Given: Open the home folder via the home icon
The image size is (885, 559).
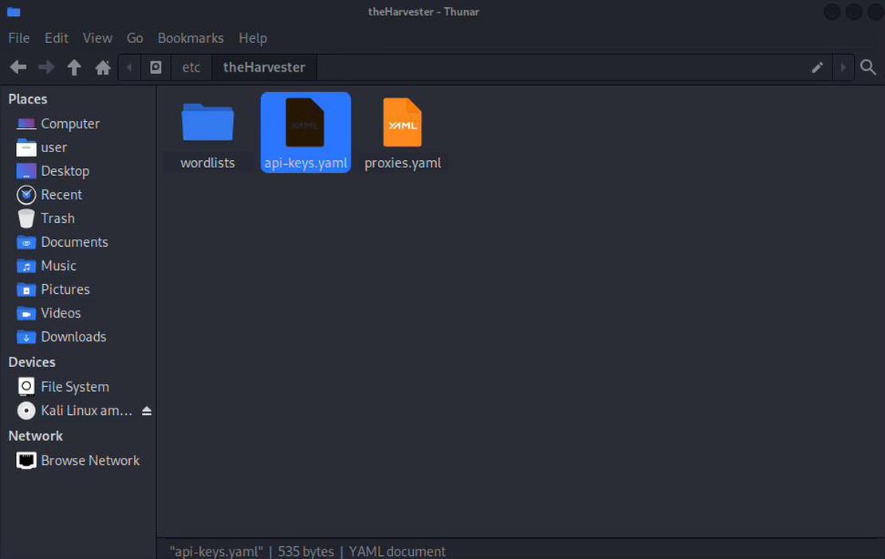Looking at the screenshot, I should 102,67.
